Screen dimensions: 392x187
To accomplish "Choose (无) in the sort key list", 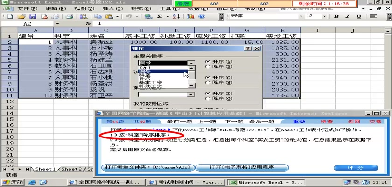I will coord(163,68).
